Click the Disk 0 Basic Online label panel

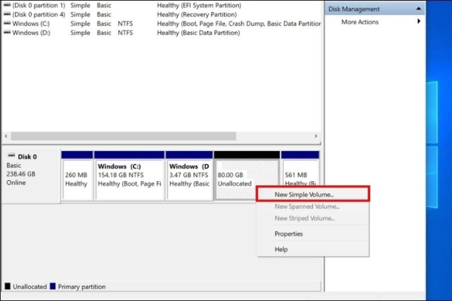click(31, 174)
